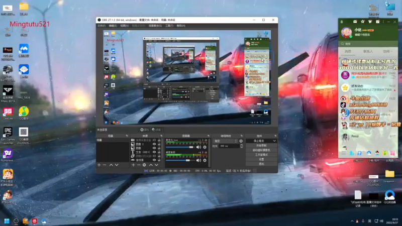Add a new source with the Sources plus icon
This screenshot has width=402, height=226.
(133, 165)
